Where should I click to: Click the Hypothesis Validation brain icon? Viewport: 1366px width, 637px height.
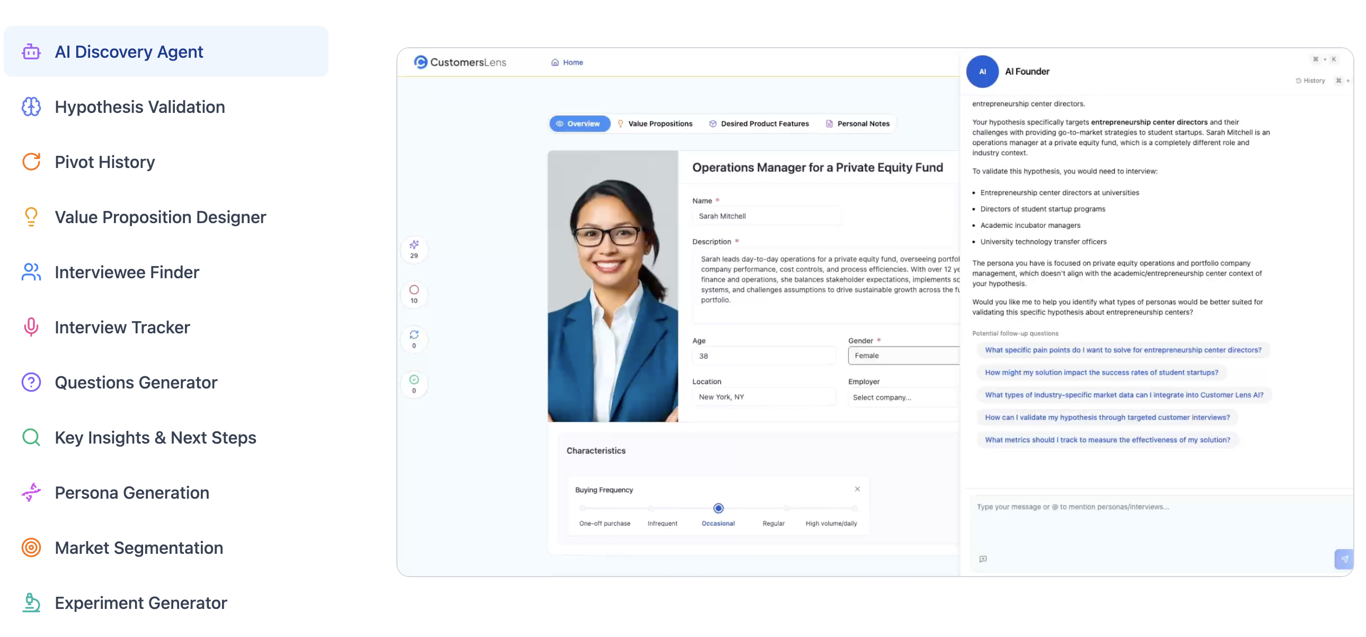(x=31, y=107)
